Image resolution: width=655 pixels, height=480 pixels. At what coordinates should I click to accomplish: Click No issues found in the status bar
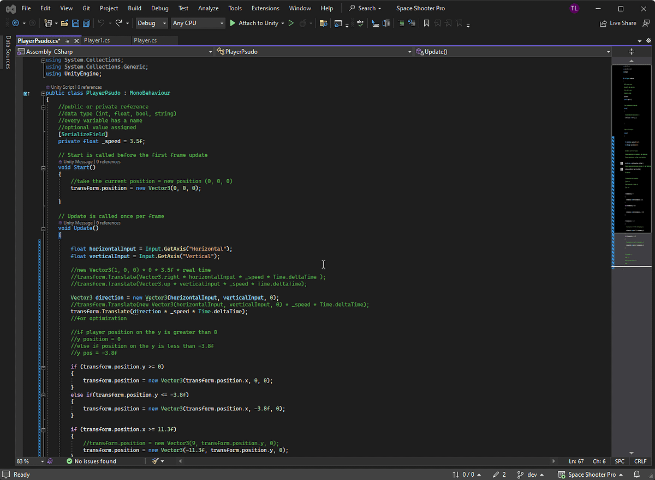click(x=92, y=461)
